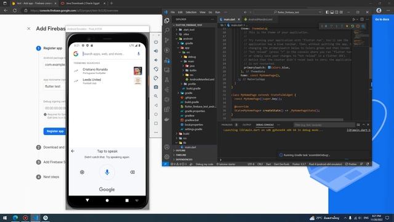Image resolution: width=394 pixels, height=222 pixels.
Task: Tap Android navigation home circle in phone
Action: [107, 200]
